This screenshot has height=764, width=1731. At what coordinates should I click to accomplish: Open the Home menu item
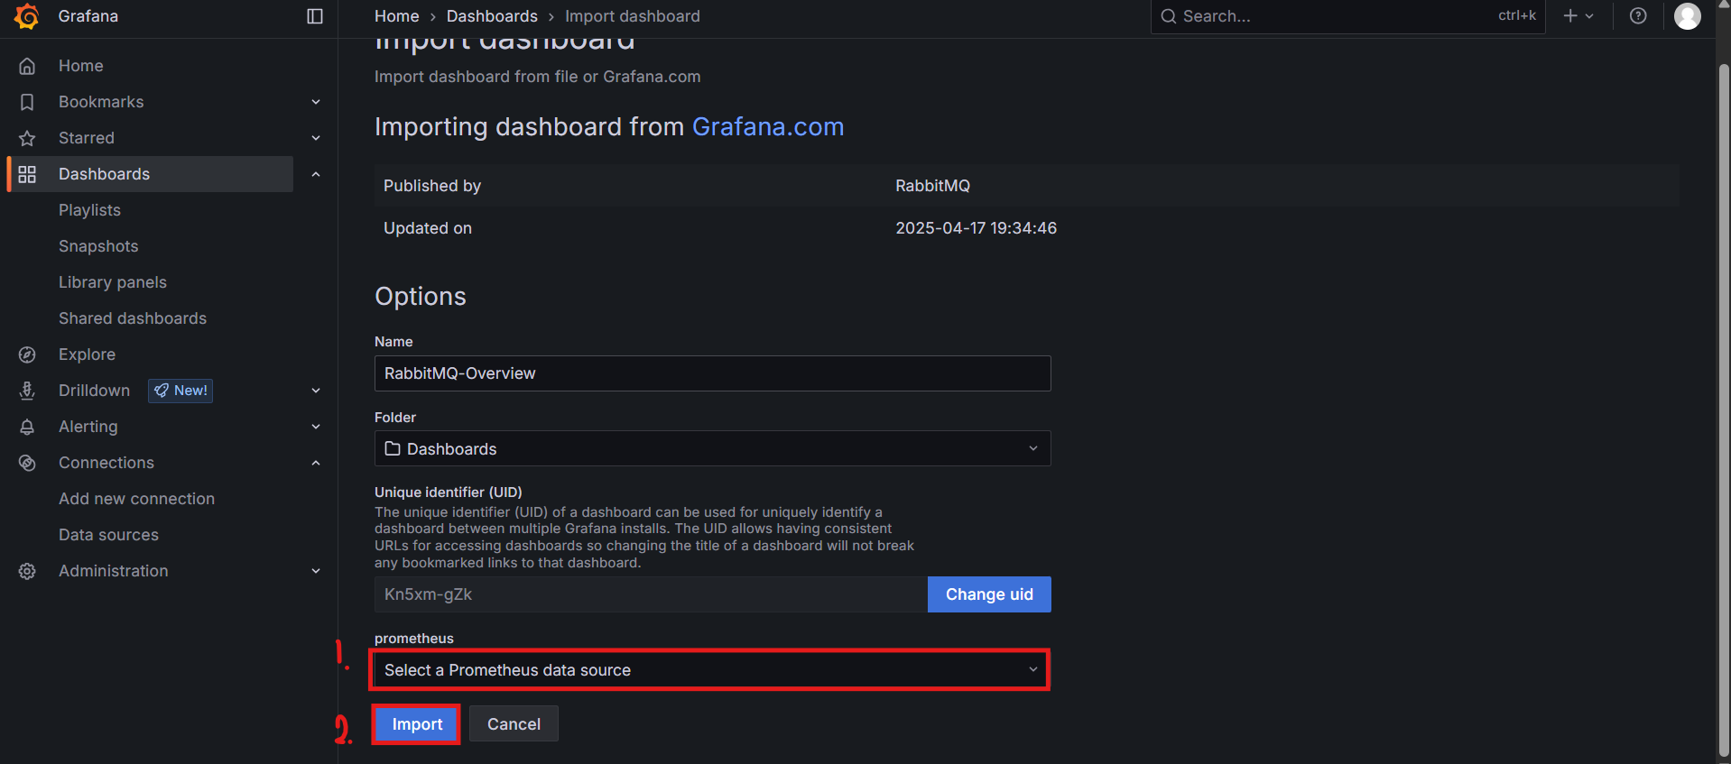coord(80,66)
